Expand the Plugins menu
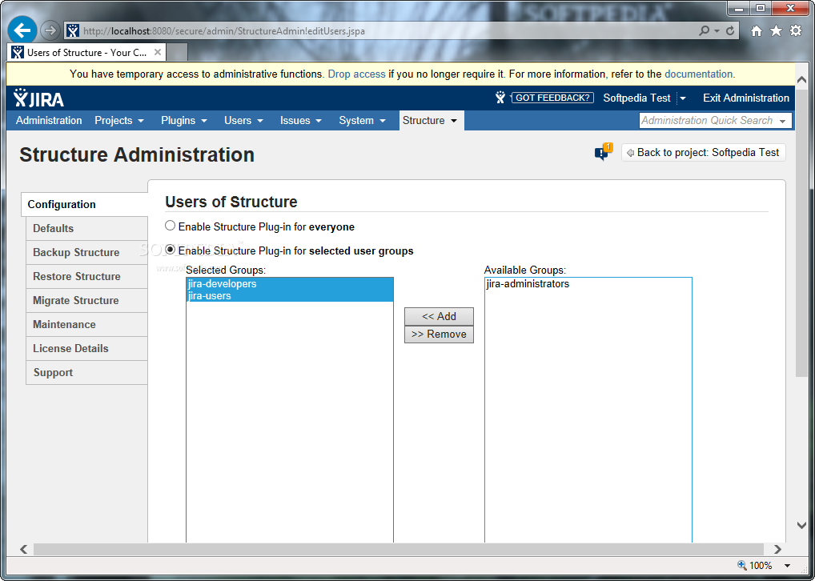Screen dimensions: 815x581 (x=184, y=121)
